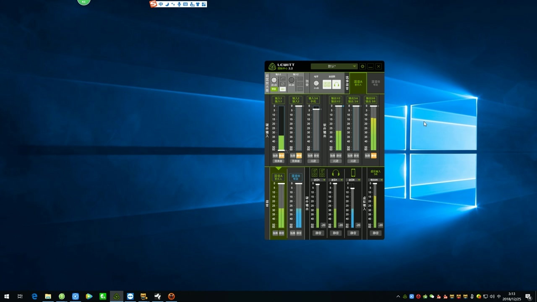Click the 输出5/6 channel label
Image resolution: width=537 pixels, height=302 pixels.
pos(371,100)
